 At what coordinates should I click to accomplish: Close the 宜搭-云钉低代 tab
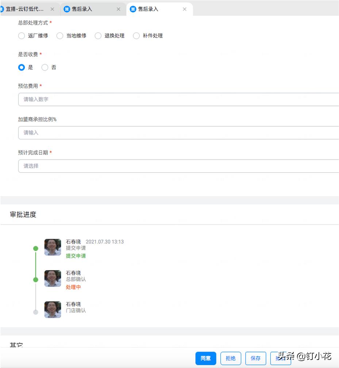point(53,9)
